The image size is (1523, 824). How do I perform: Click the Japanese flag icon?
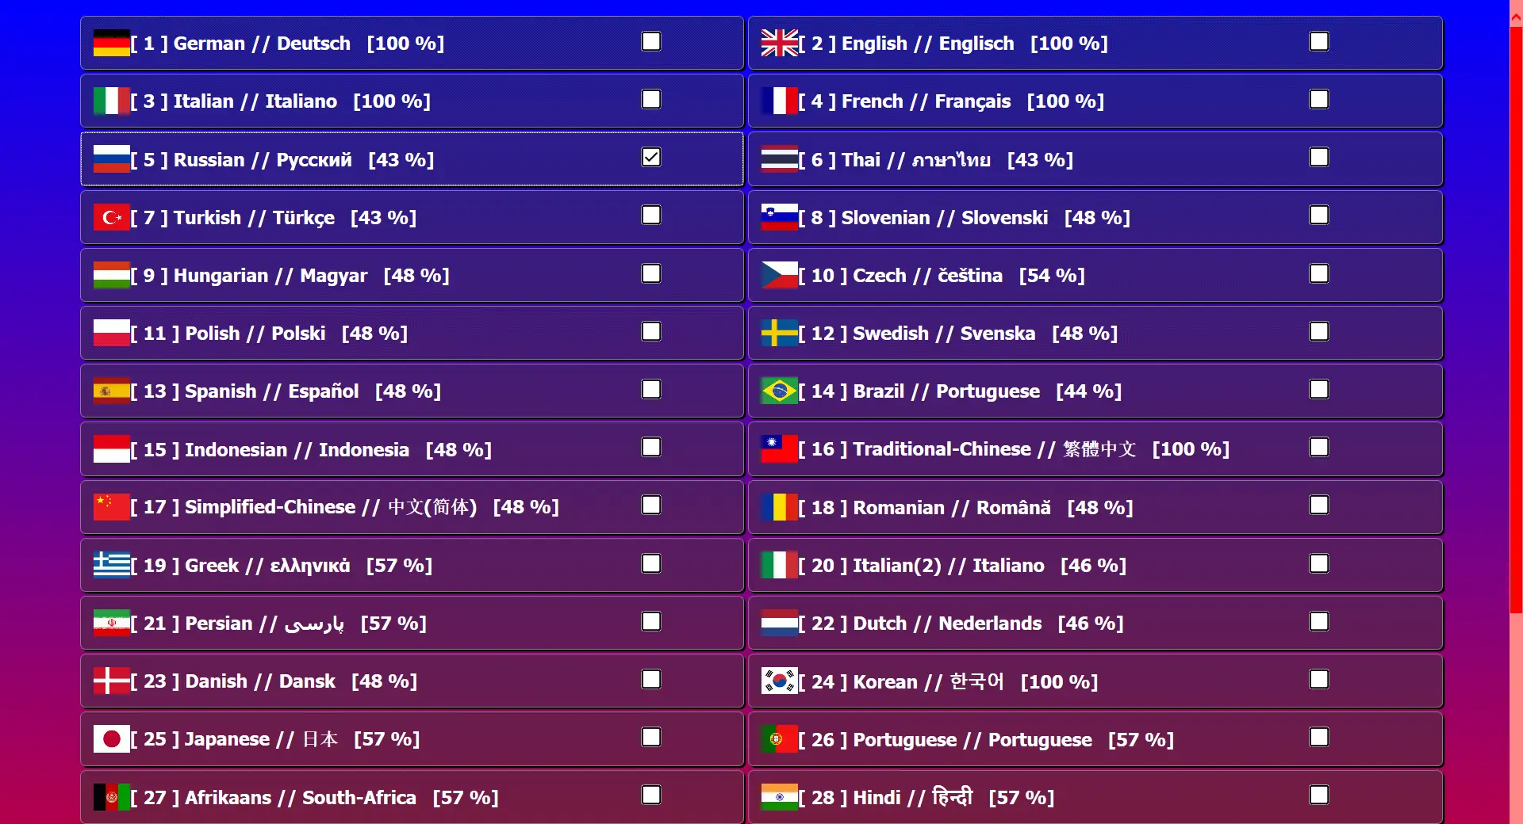pos(111,739)
